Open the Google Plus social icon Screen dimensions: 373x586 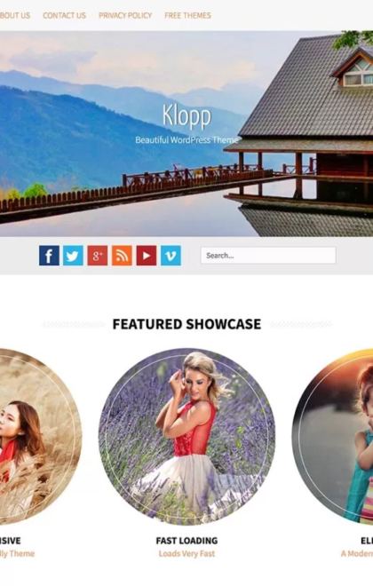click(x=98, y=256)
